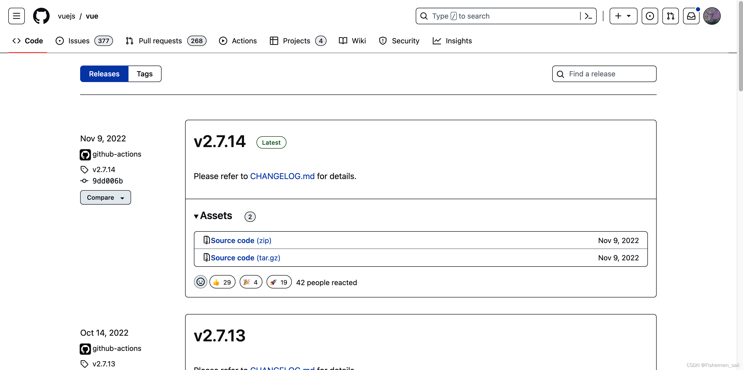The height and width of the screenshot is (370, 743).
Task: Open CHANGELOG.md link in v2.7.14 release
Action: click(282, 176)
